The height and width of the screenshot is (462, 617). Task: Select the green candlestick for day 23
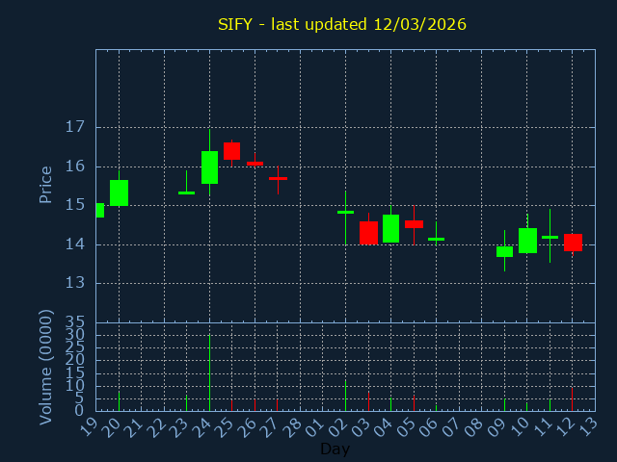(186, 192)
